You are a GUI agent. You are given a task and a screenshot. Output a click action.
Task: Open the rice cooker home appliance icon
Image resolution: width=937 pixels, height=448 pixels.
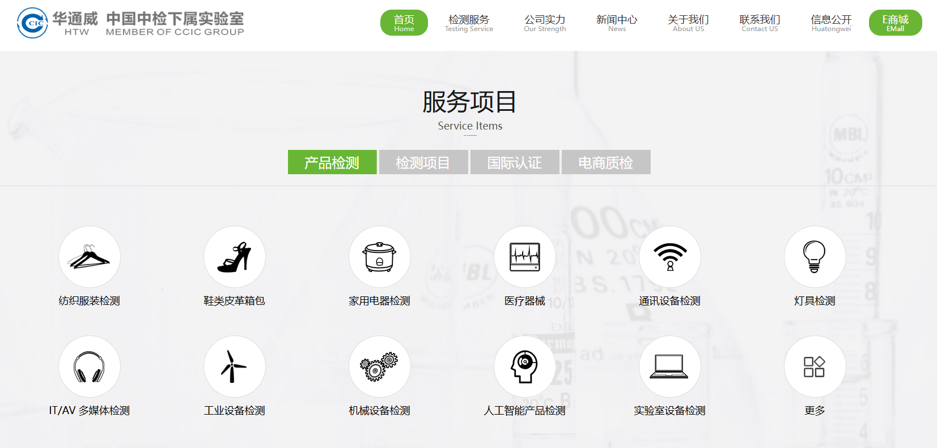coord(380,257)
